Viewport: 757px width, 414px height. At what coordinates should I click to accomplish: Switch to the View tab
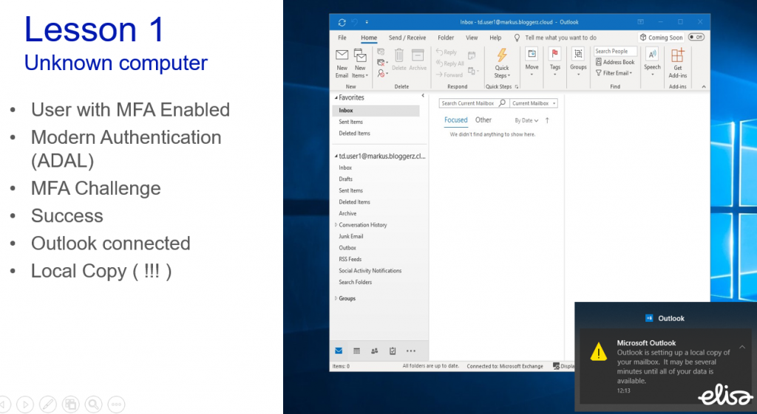[472, 38]
